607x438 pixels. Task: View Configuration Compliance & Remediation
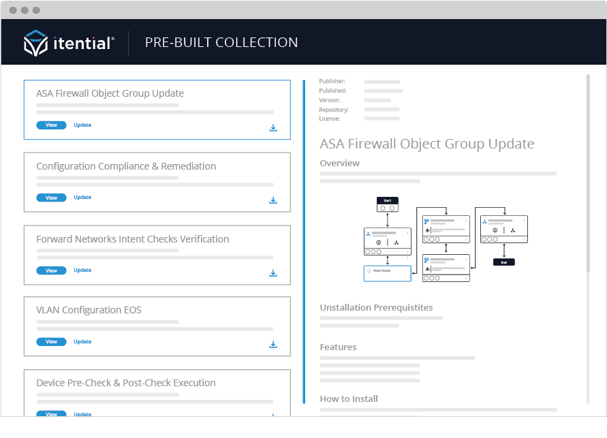(x=51, y=198)
